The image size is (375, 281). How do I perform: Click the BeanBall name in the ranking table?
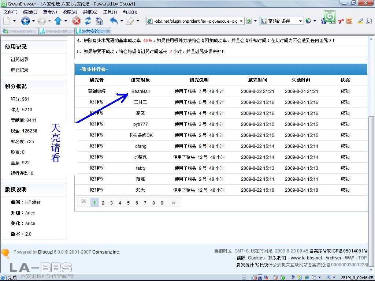point(141,91)
